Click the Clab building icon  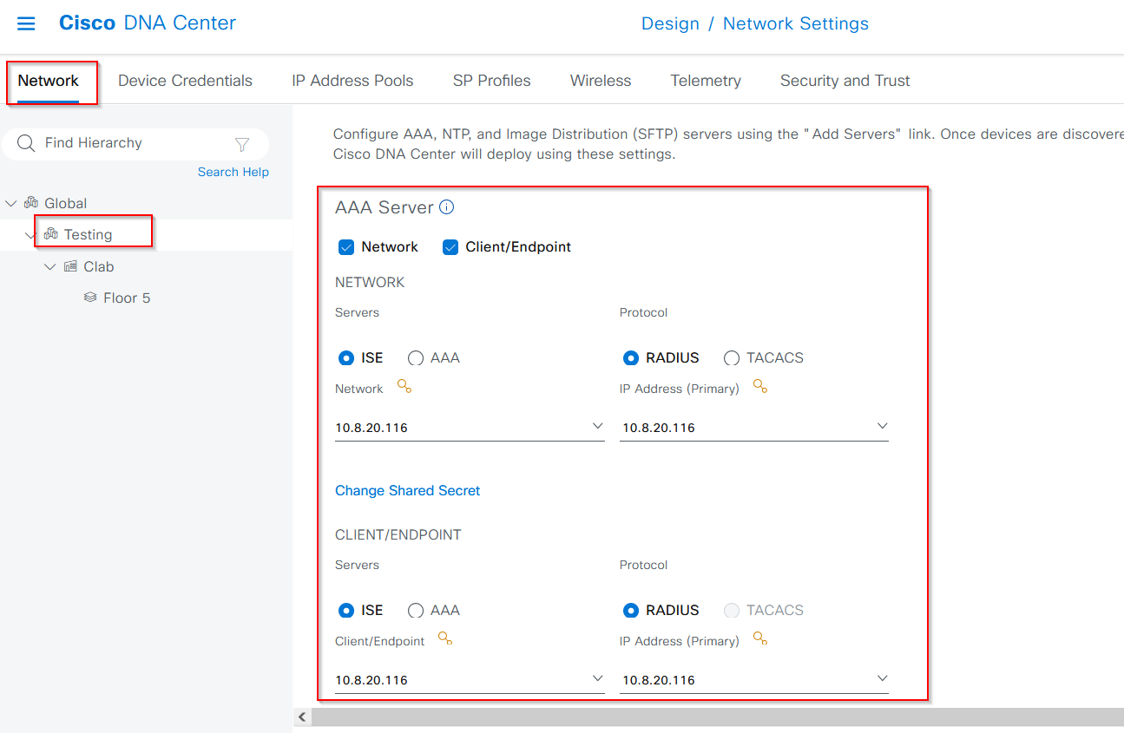70,266
